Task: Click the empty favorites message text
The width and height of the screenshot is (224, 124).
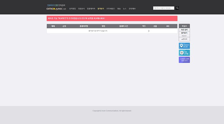Action: tap(98, 31)
